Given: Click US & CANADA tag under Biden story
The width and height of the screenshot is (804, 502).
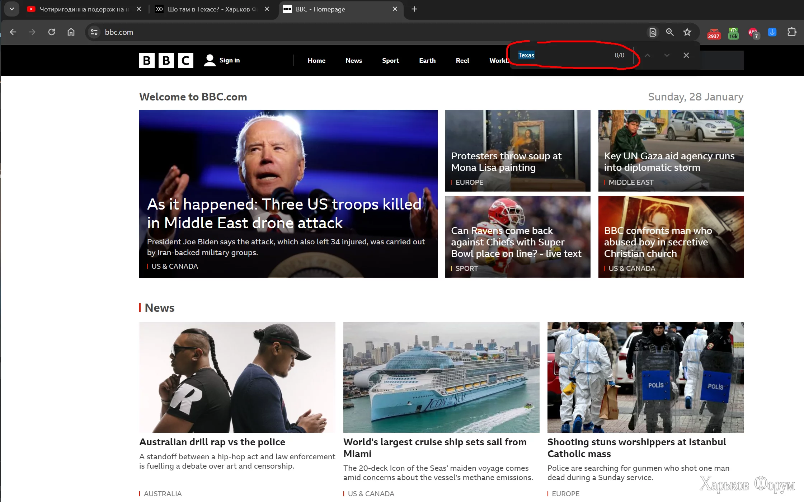Looking at the screenshot, I should pyautogui.click(x=175, y=266).
